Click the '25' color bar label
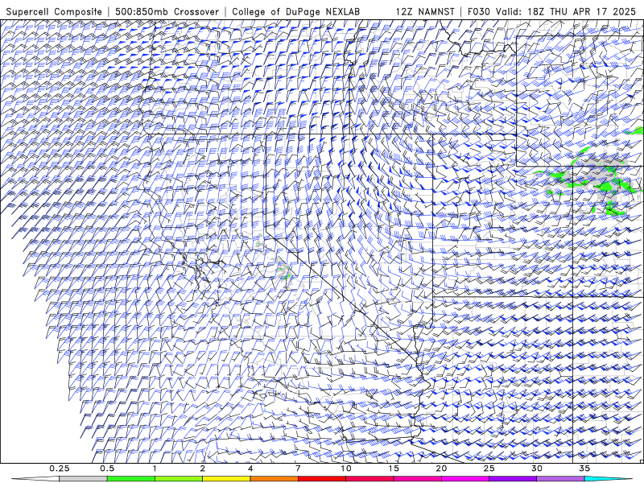This screenshot has height=483, width=644. coord(489,469)
